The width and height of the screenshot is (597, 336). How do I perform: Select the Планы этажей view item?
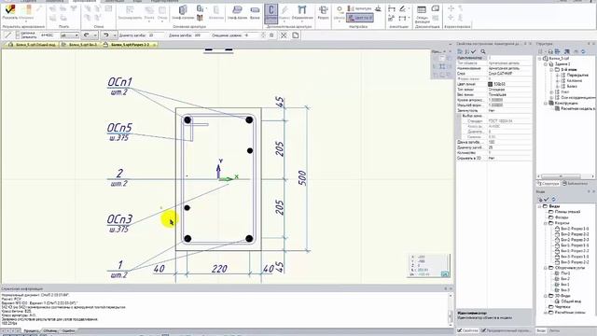(567, 212)
